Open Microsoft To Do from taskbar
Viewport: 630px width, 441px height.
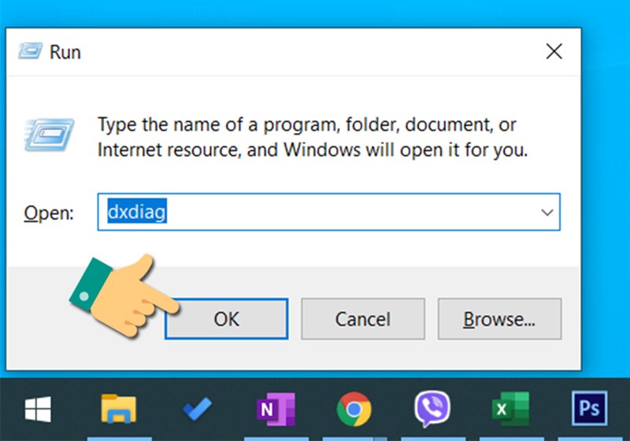click(x=197, y=409)
